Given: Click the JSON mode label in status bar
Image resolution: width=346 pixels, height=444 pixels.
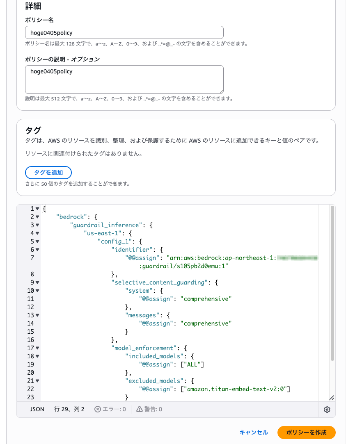Looking at the screenshot, I should (x=37, y=409).
